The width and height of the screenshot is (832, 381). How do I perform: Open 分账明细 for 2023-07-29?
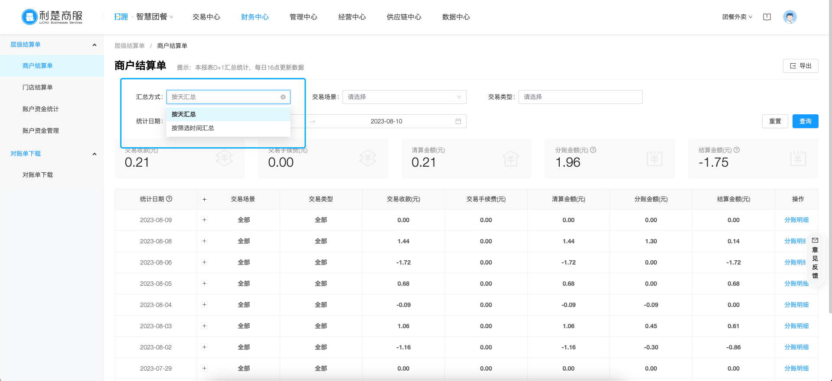[796, 368]
